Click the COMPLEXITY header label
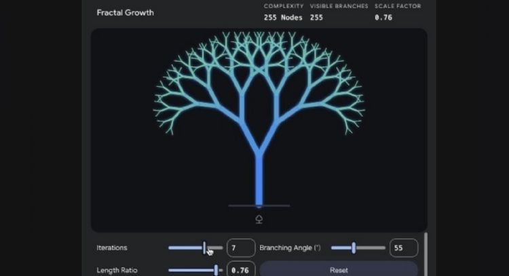The width and height of the screenshot is (509, 276). 284,6
